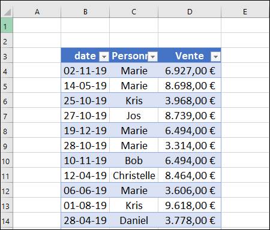Select column A header
The width and height of the screenshot is (270, 230).
point(37,12)
